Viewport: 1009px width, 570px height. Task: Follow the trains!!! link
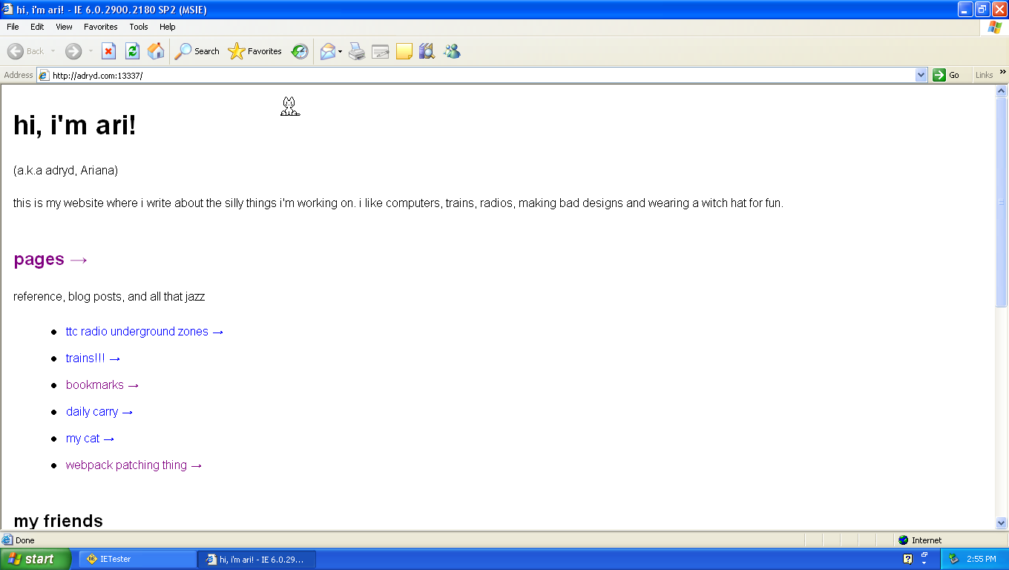point(84,358)
